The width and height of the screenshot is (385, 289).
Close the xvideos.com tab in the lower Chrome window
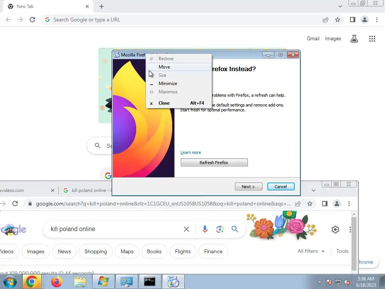53,190
